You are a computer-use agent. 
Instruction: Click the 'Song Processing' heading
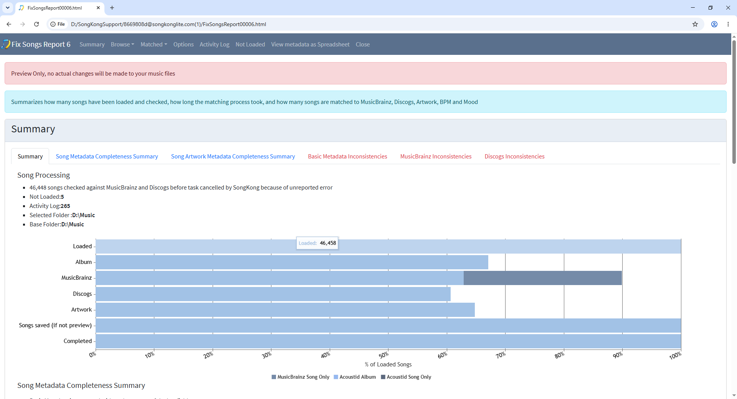(44, 175)
